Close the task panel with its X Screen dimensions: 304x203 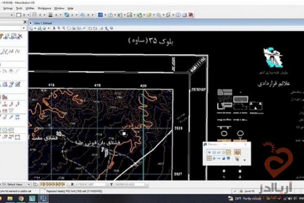[x=25, y=22]
